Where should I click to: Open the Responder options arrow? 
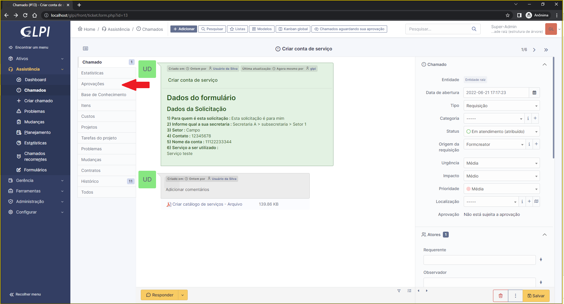(183, 295)
